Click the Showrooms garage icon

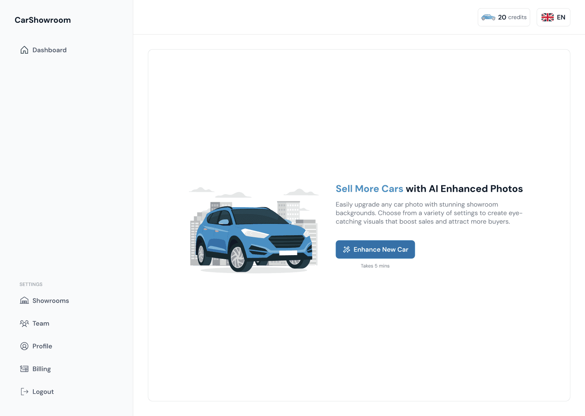pos(24,301)
